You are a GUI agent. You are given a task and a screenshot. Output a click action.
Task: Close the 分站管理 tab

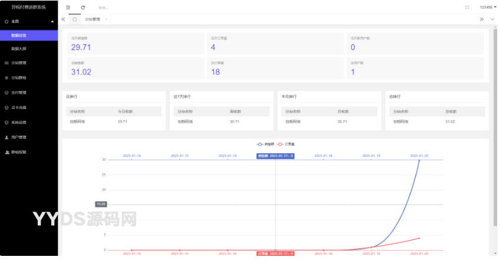tap(106, 19)
